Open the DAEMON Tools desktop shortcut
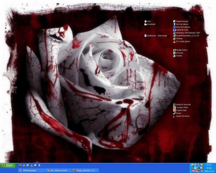This screenshot has height=173, width=216. pyautogui.click(x=174, y=30)
